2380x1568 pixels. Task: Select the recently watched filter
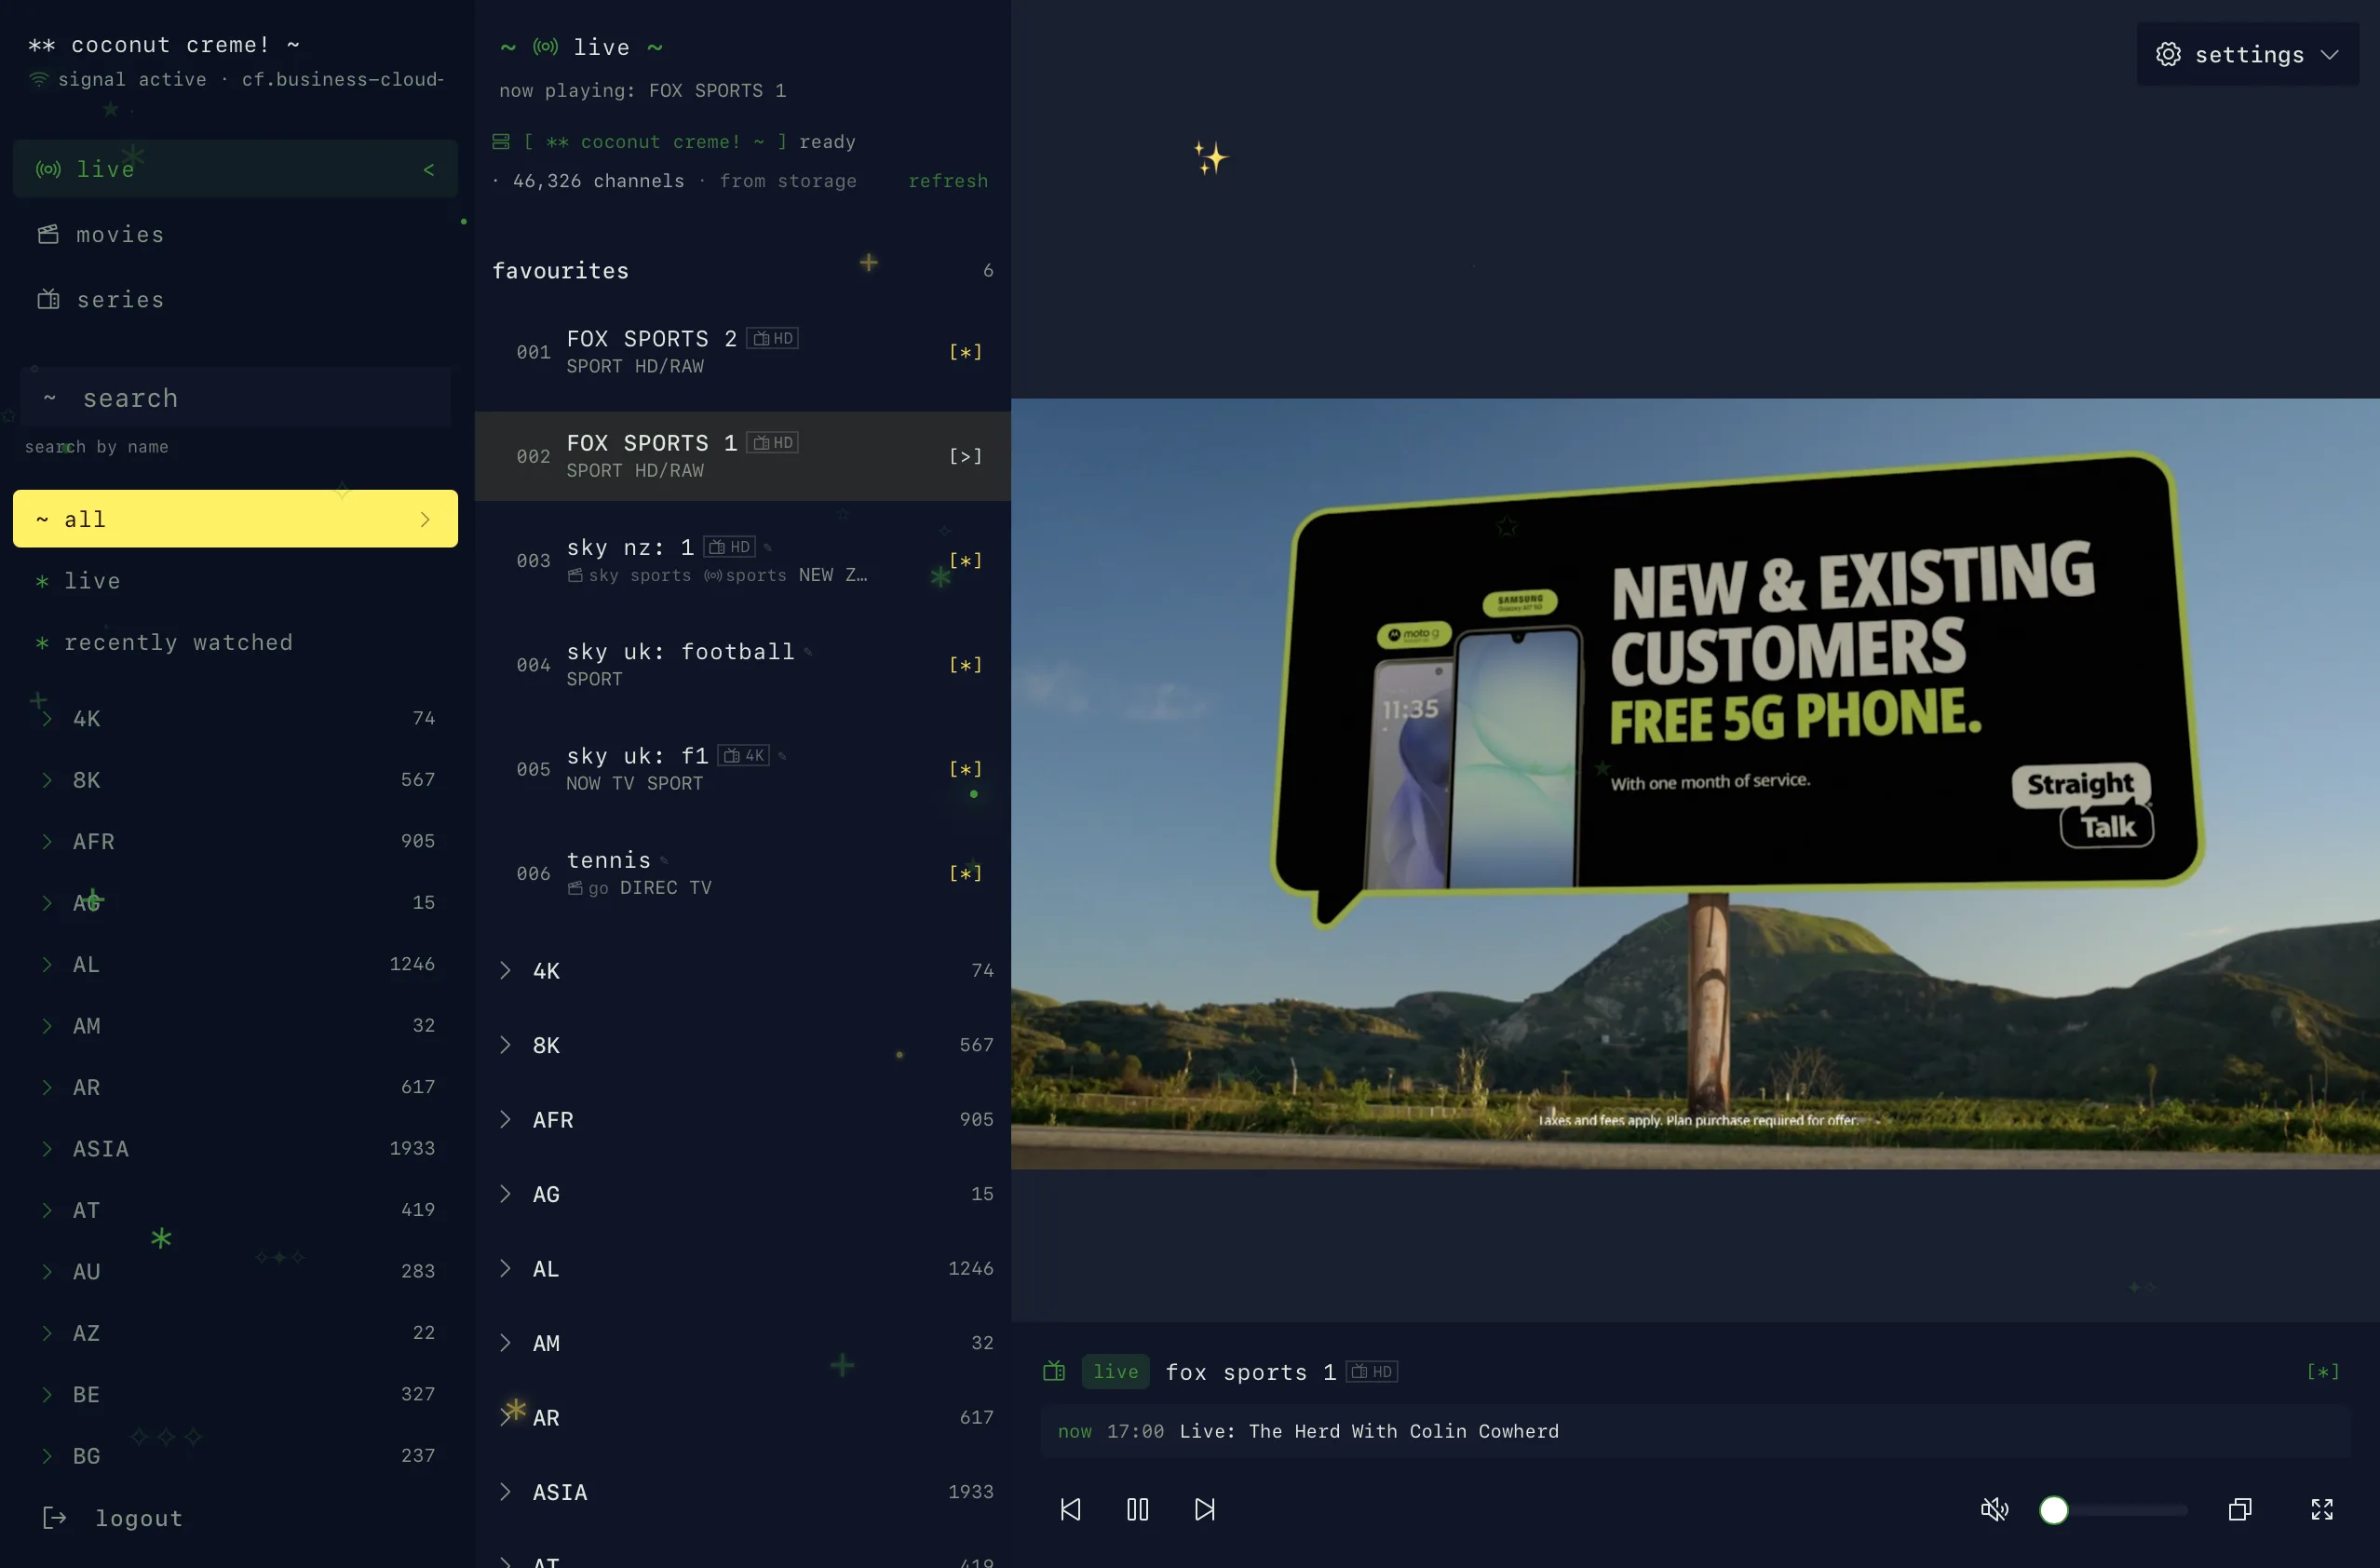pyautogui.click(x=235, y=642)
